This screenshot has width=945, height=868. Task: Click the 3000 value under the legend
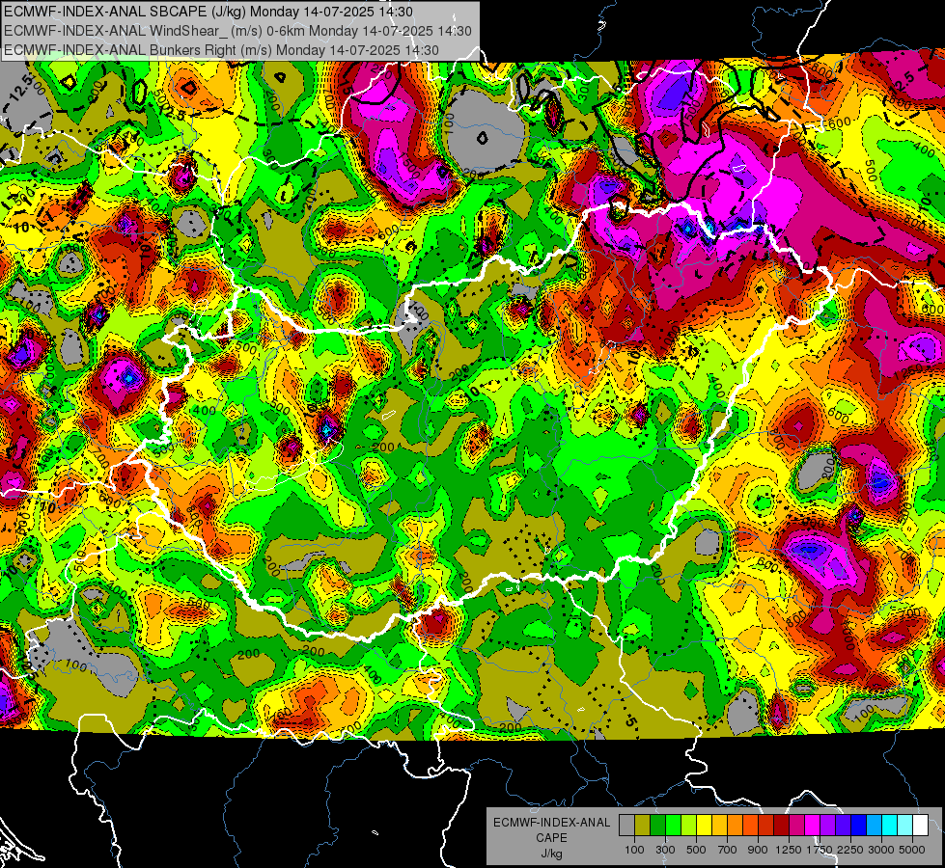coord(881,850)
